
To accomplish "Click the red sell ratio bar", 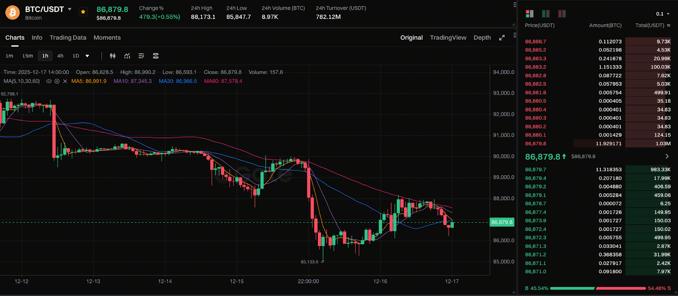I will coord(621,288).
